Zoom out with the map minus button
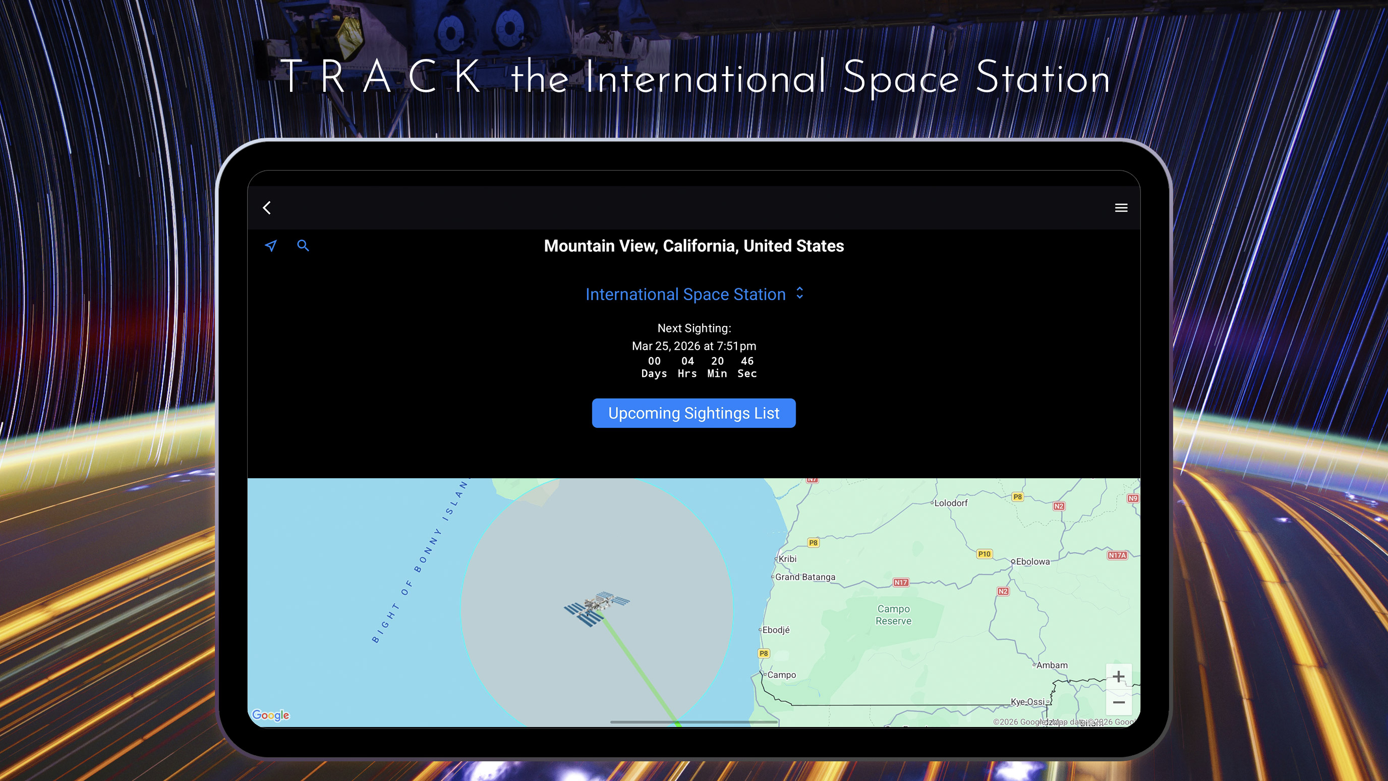 coord(1119,702)
